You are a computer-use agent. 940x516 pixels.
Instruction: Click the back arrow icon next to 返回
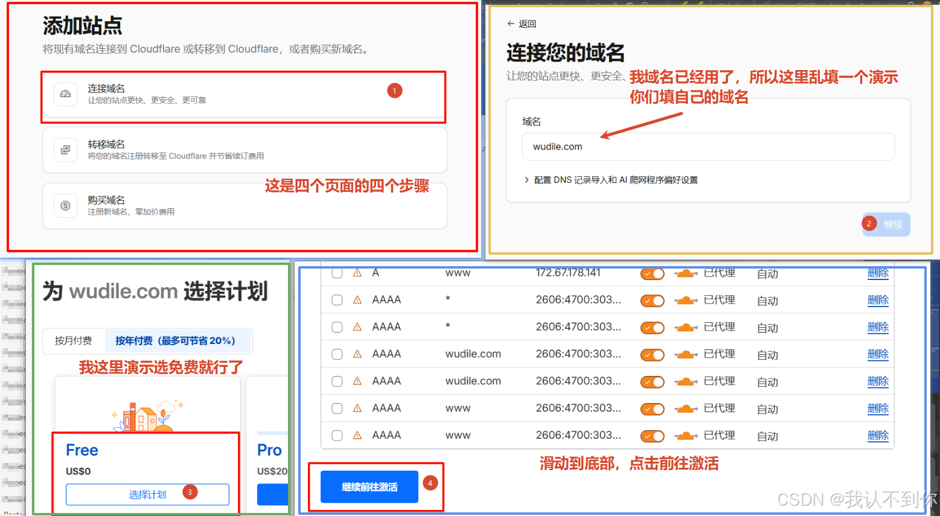[511, 24]
